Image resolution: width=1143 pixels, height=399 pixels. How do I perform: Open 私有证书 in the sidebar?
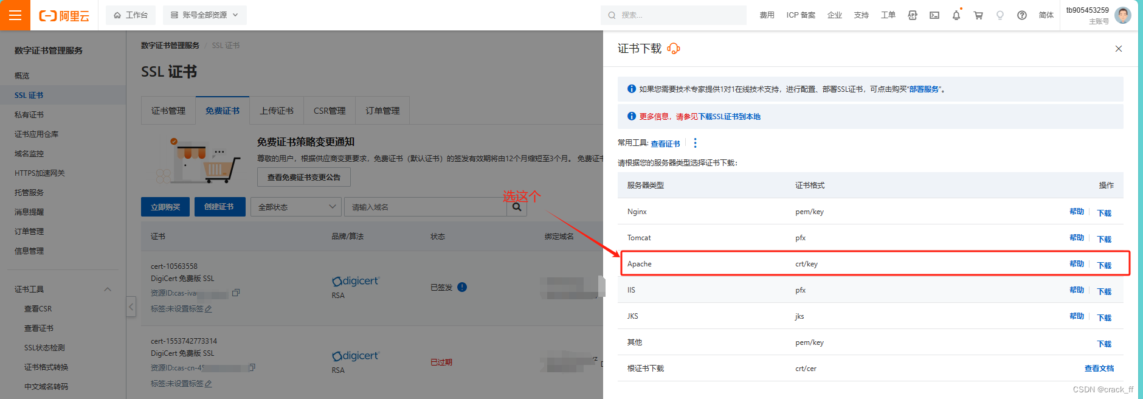click(29, 115)
